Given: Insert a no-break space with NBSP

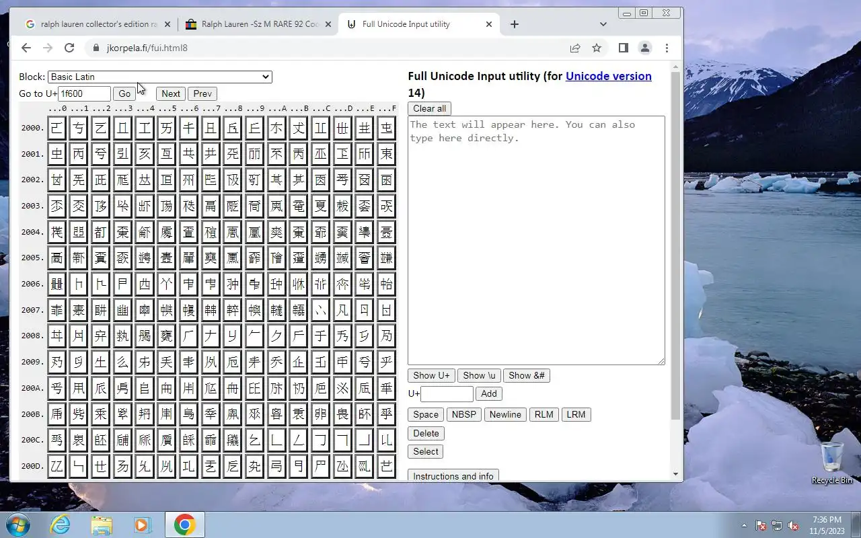Looking at the screenshot, I should 463,414.
